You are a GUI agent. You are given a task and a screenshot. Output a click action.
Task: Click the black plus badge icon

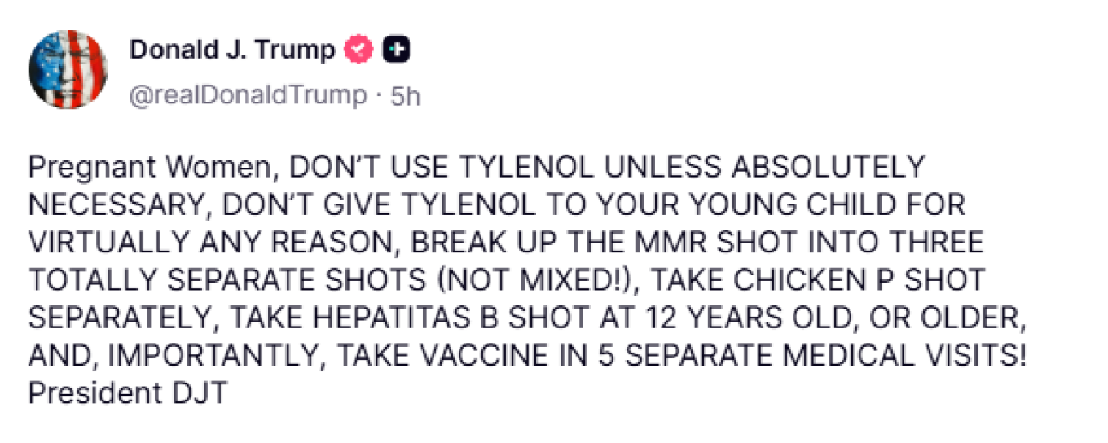click(x=397, y=50)
